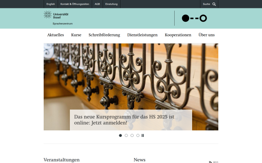Screen dimensions: 262x163
Task: Switch language to English
Action: 51,4
